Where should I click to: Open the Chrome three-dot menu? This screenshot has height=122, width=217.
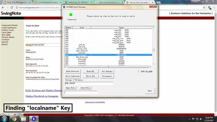[x=214, y=8]
